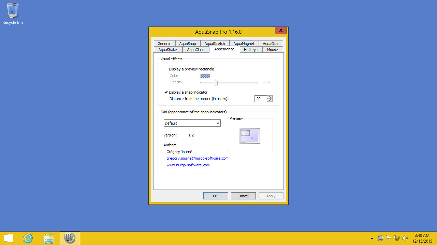The width and height of the screenshot is (437, 245).
Task: Open File Explorer from the taskbar
Action: [x=49, y=238]
